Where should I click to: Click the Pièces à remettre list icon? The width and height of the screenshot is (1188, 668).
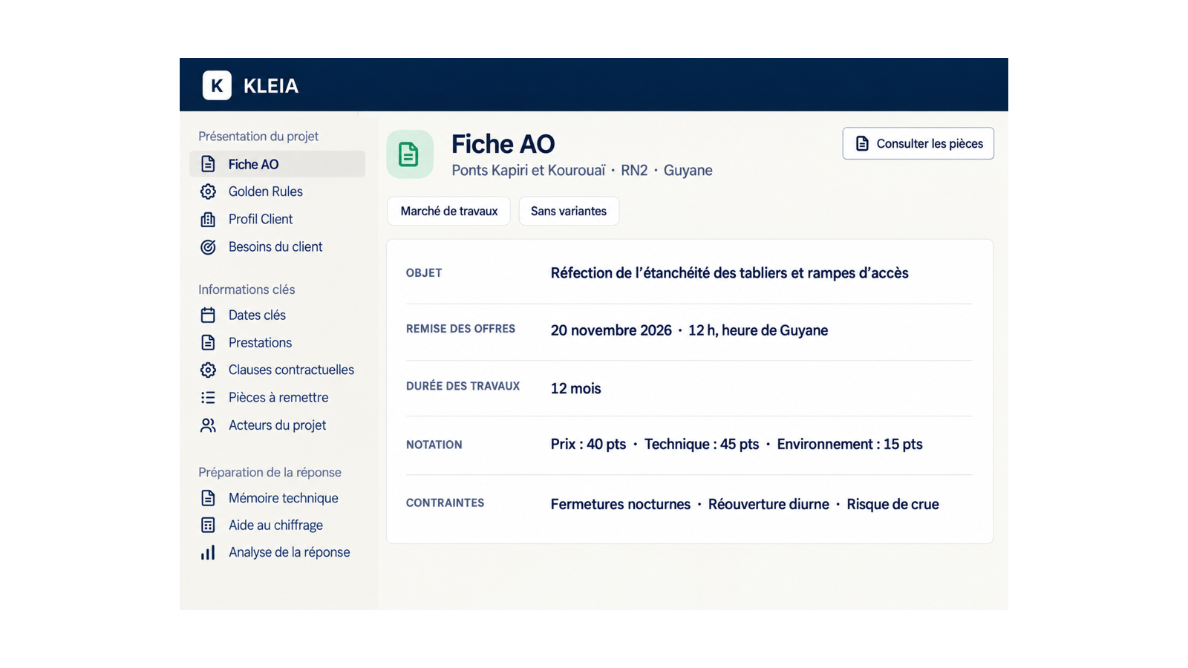208,398
